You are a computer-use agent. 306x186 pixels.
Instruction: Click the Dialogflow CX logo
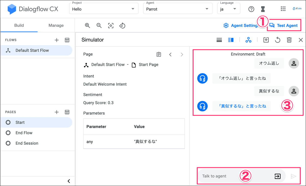(33, 9)
